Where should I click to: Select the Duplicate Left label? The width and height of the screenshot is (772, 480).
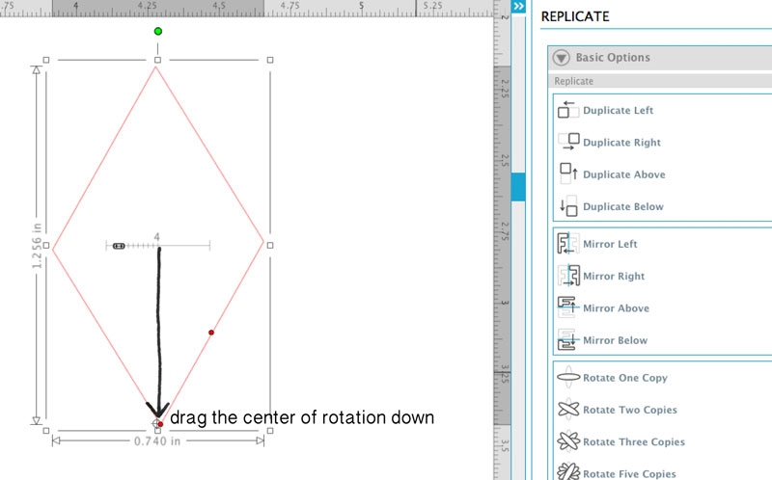point(618,110)
